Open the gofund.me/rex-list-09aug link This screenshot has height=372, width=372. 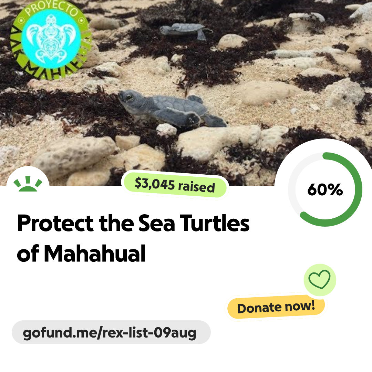coord(111,332)
